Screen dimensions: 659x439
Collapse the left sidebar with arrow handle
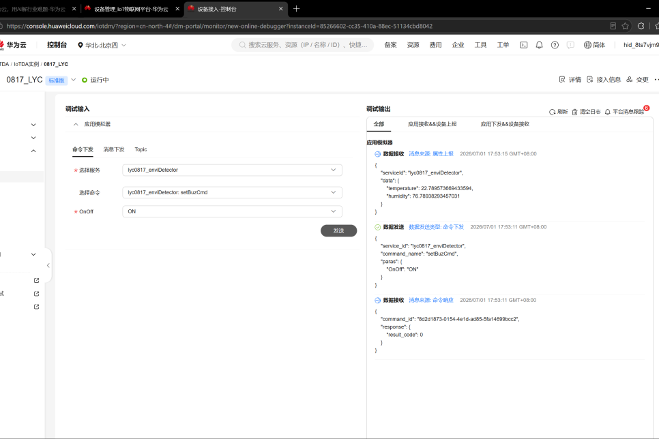tap(48, 265)
